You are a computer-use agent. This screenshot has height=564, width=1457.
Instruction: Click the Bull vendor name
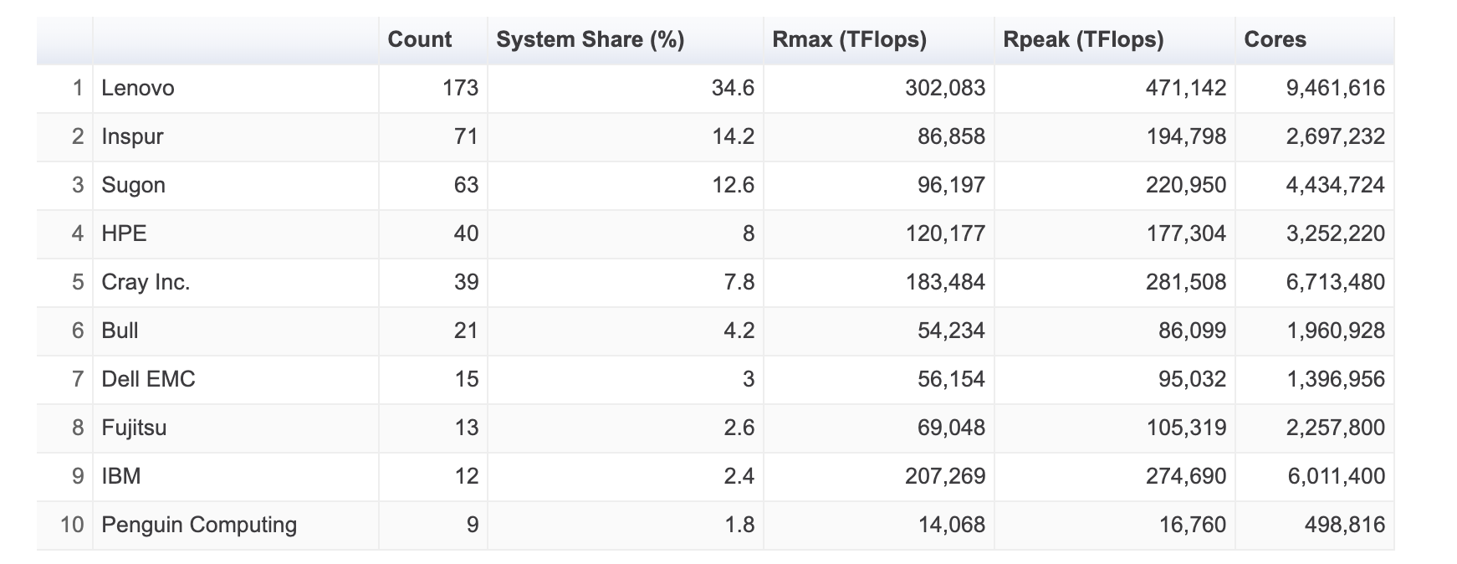[x=120, y=331]
